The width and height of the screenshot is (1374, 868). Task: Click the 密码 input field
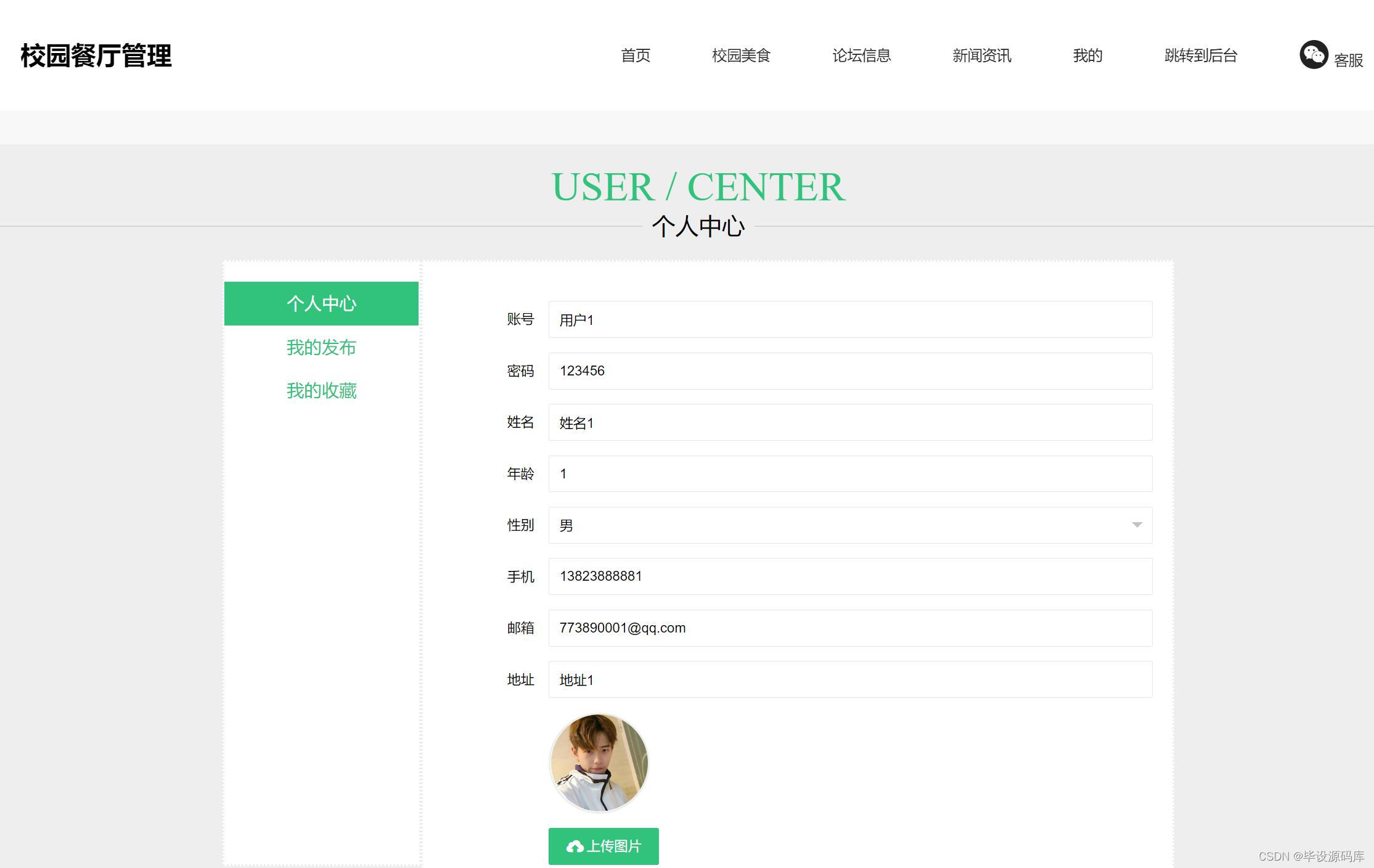click(849, 371)
